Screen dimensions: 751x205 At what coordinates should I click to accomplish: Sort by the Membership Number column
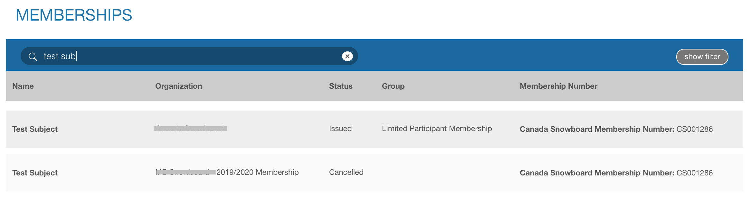click(x=559, y=86)
